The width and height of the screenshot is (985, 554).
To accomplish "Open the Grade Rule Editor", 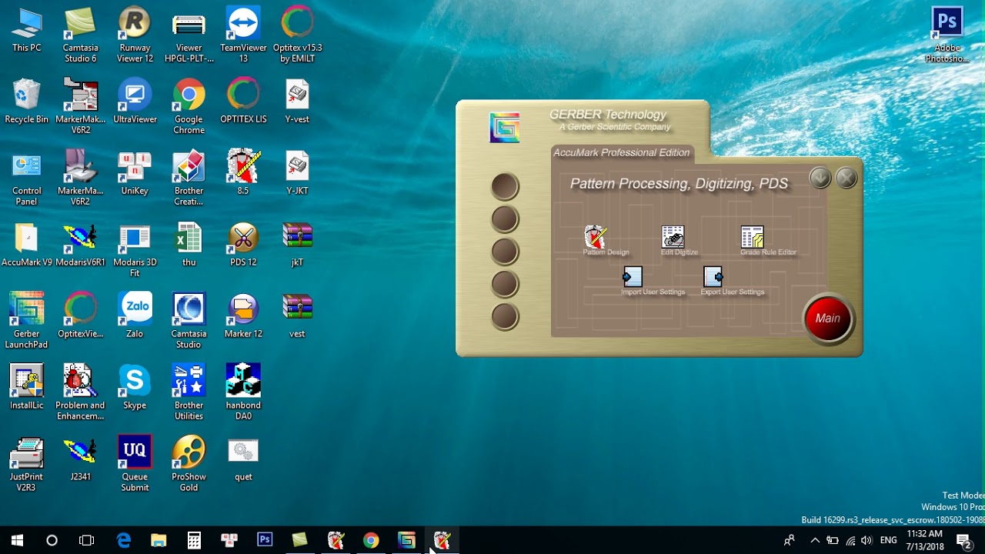I will 752,236.
